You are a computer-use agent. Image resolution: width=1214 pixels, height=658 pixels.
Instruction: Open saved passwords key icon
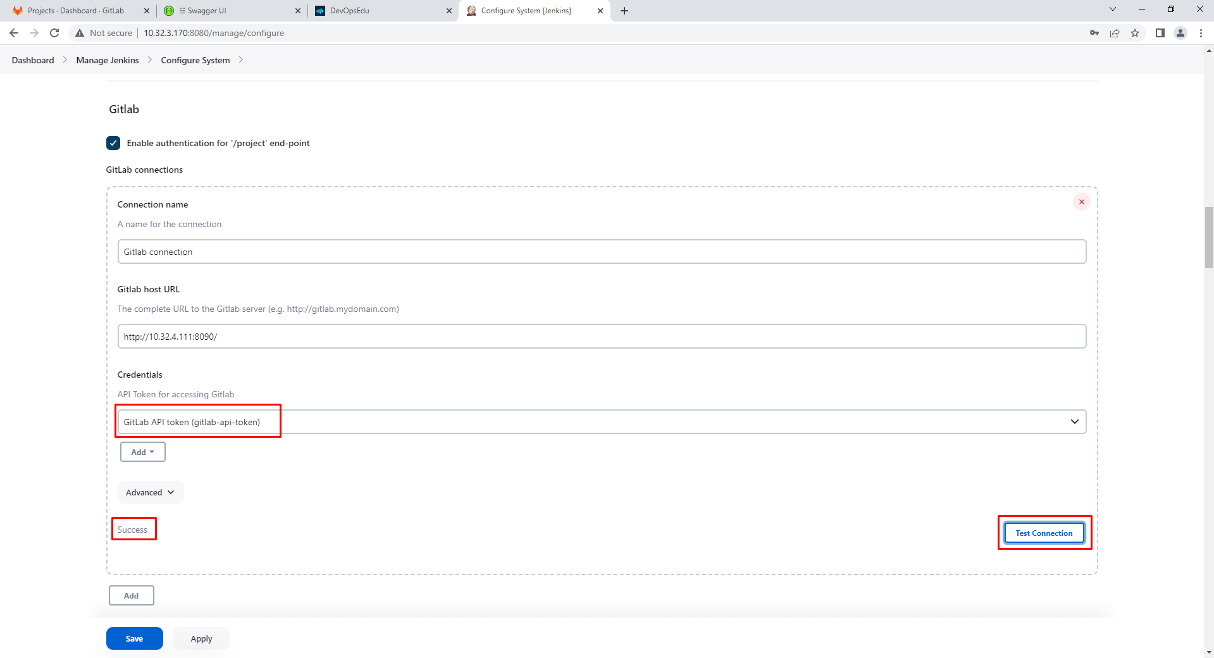click(x=1094, y=33)
